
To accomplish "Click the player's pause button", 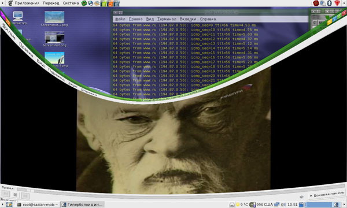I will pos(15,195).
